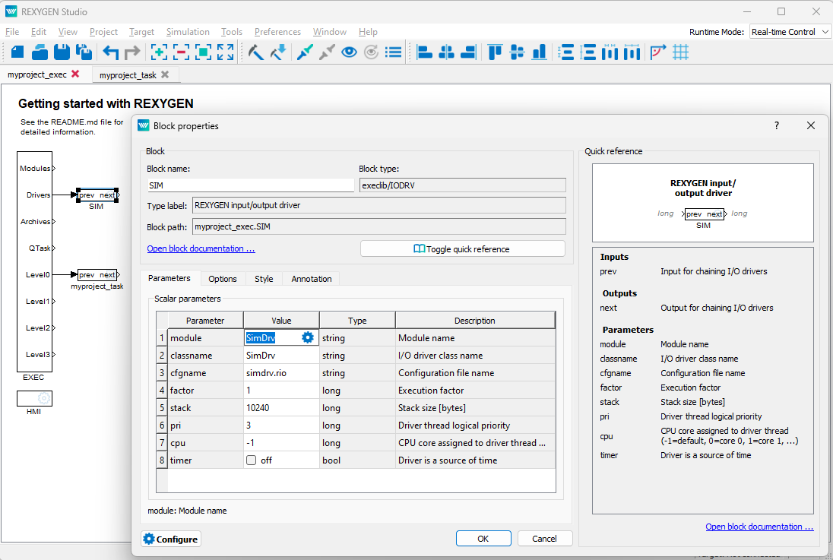This screenshot has width=833, height=560.
Task: Click the Redo arrow icon
Action: click(x=132, y=52)
